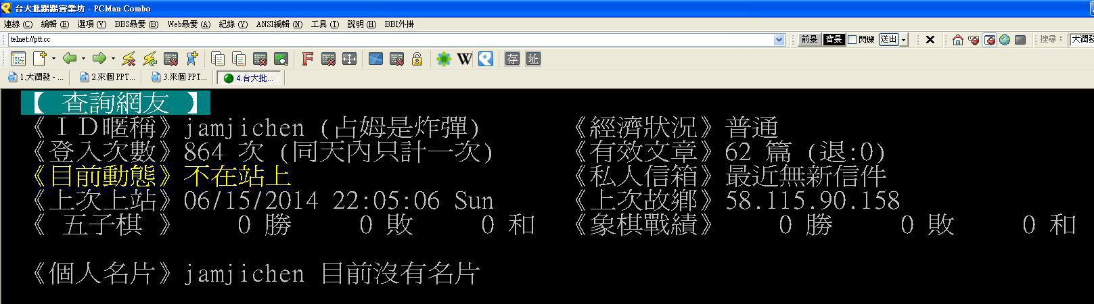
Task: Click the highlighted popup-block window icon
Action: click(989, 40)
